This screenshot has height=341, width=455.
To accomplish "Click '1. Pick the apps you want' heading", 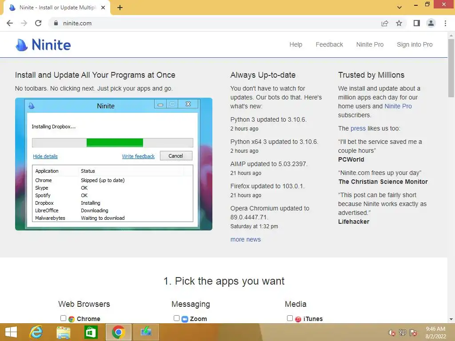I will pyautogui.click(x=224, y=281).
